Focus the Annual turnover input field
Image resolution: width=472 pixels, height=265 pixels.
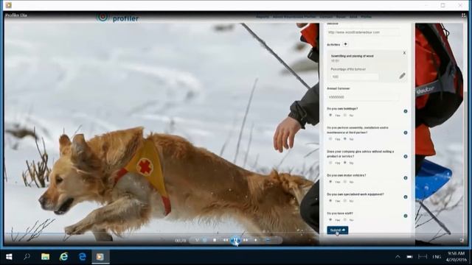coord(363,97)
